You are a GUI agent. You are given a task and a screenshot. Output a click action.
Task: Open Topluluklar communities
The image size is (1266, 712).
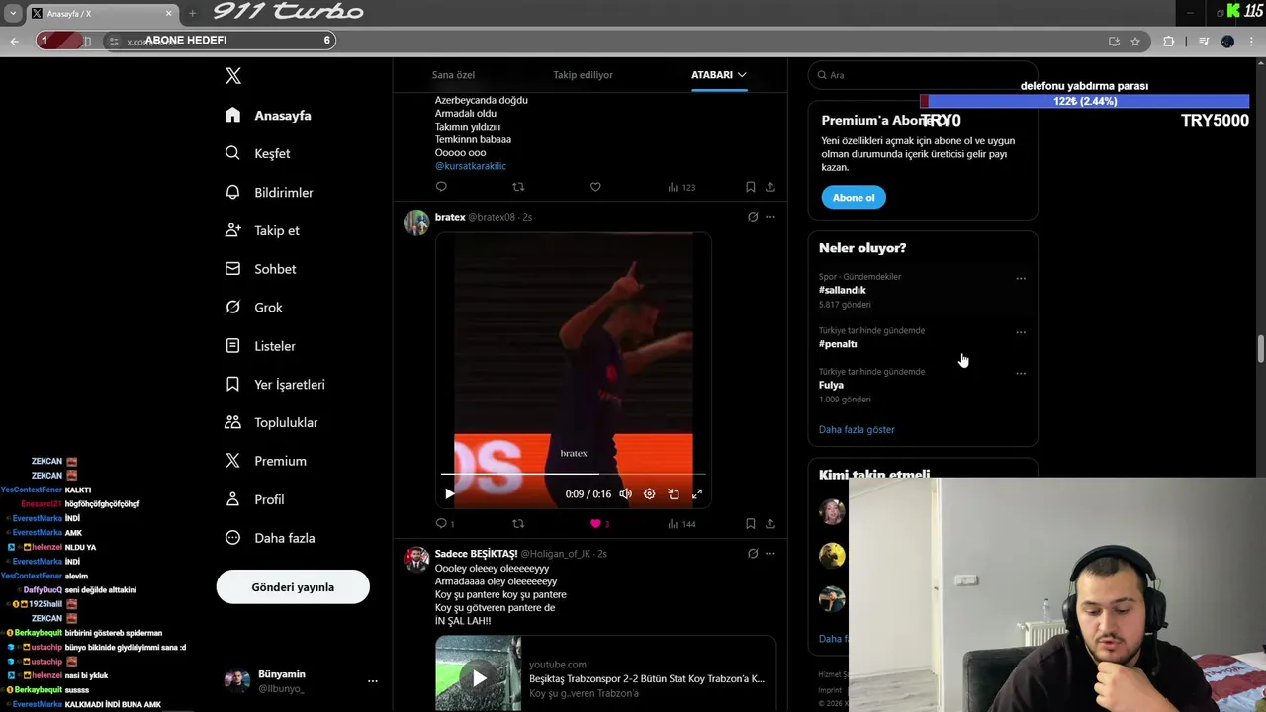[271, 422]
